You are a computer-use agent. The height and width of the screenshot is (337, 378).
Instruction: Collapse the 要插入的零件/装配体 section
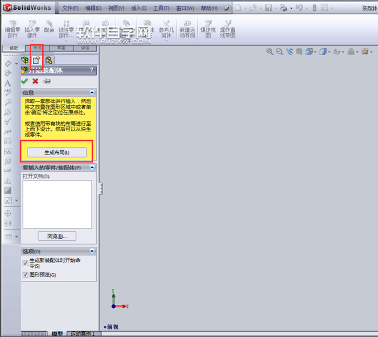92,168
